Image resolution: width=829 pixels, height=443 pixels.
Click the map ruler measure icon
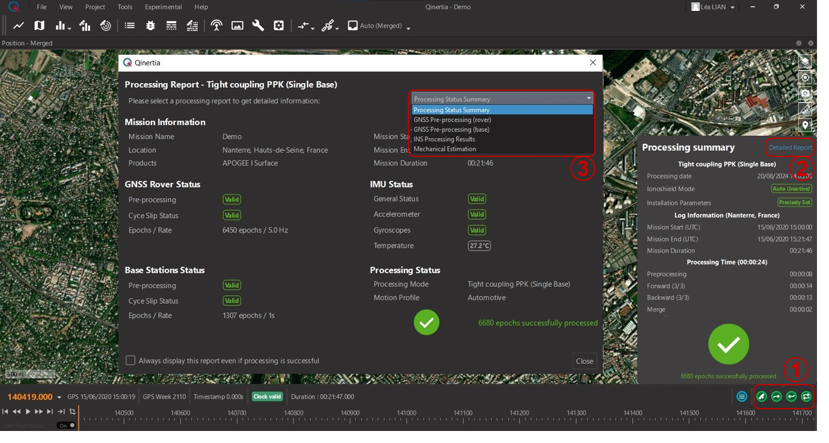(806, 109)
